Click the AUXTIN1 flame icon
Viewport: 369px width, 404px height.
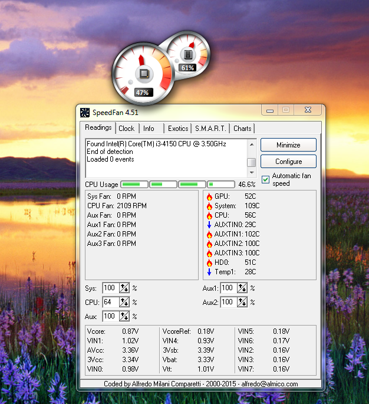(209, 234)
